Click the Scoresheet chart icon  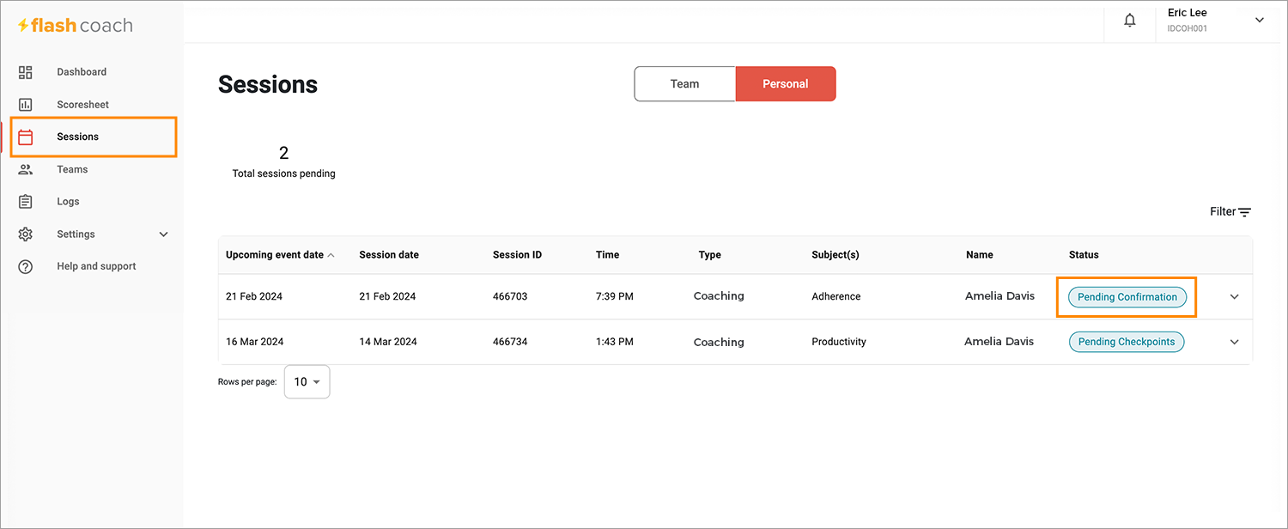click(26, 105)
